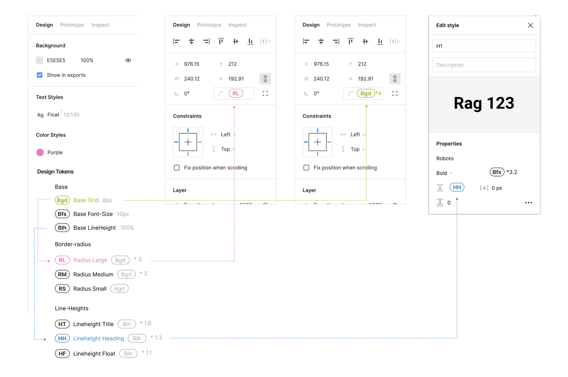Click align left icon in middle panel
Screen dimensions: 568x377
pos(176,42)
